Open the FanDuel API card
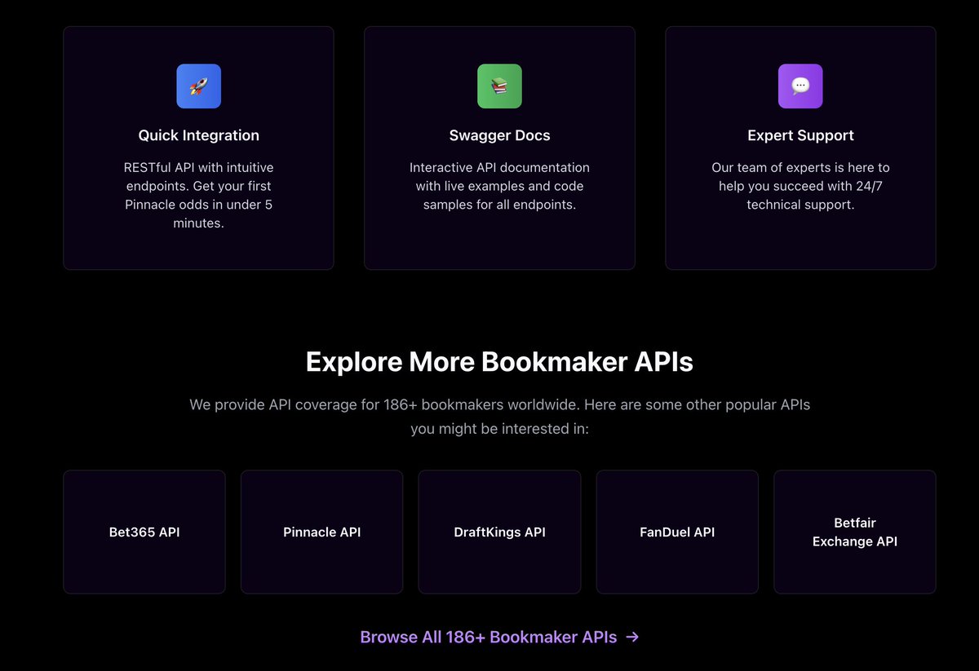The height and width of the screenshot is (671, 979). (x=677, y=532)
